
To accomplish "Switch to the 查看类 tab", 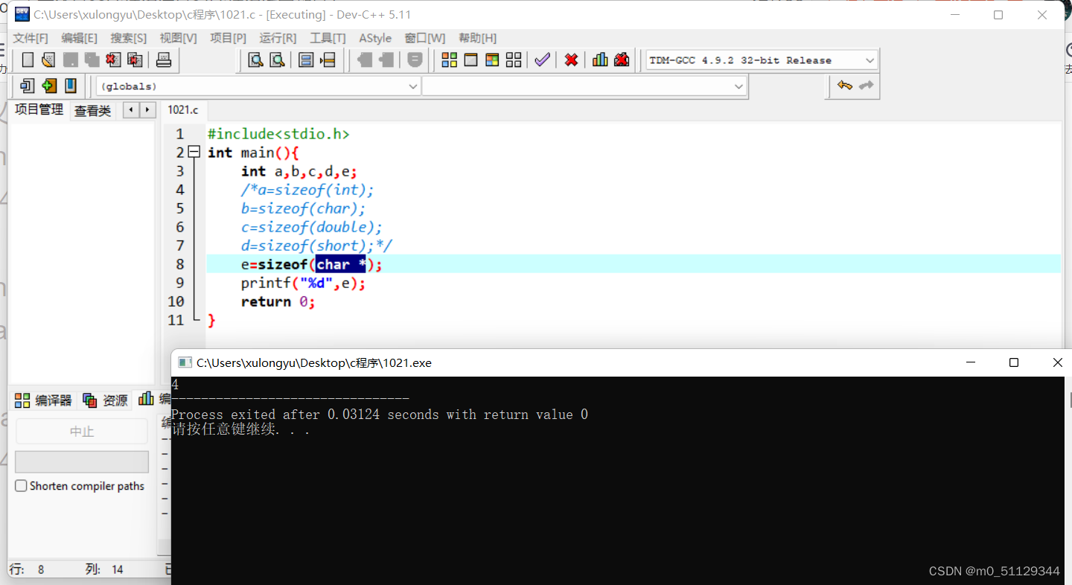I will click(93, 111).
